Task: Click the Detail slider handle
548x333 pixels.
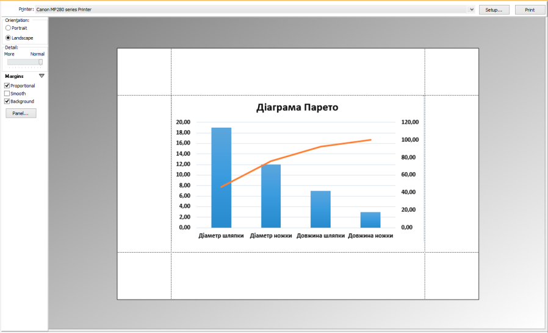Action: pos(40,62)
